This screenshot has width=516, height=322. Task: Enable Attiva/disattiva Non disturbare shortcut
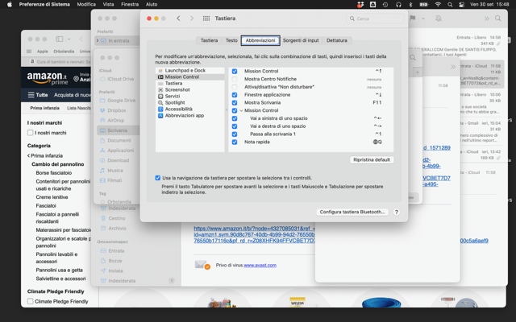235,87
